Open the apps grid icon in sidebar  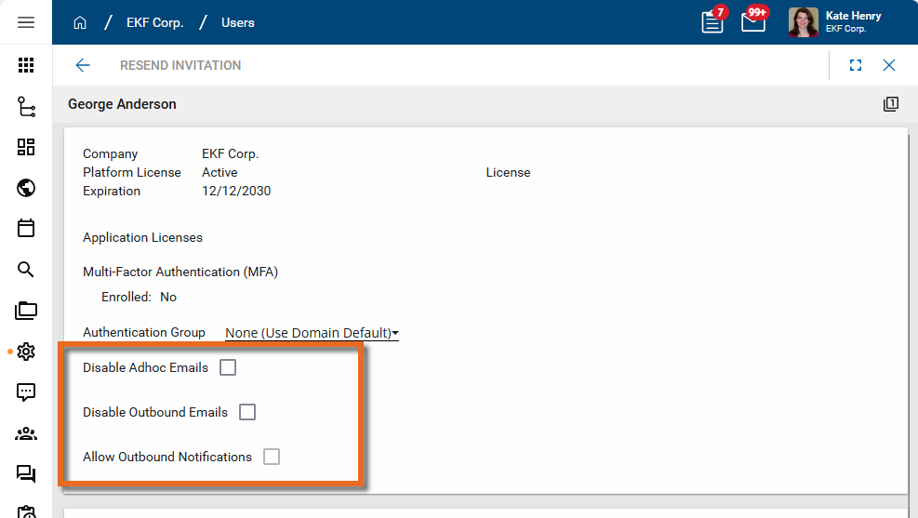pos(26,65)
